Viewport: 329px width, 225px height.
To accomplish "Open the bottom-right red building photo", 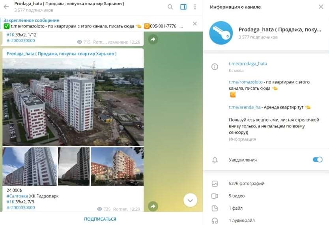I will coord(117,166).
